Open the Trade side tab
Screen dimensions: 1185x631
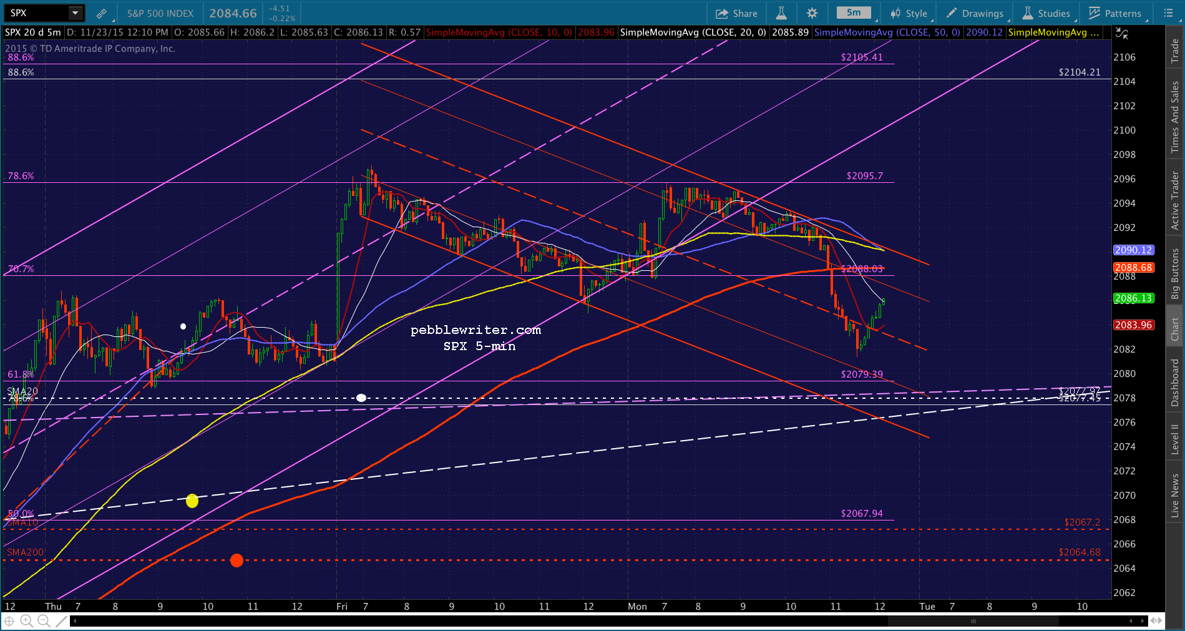[x=1175, y=51]
